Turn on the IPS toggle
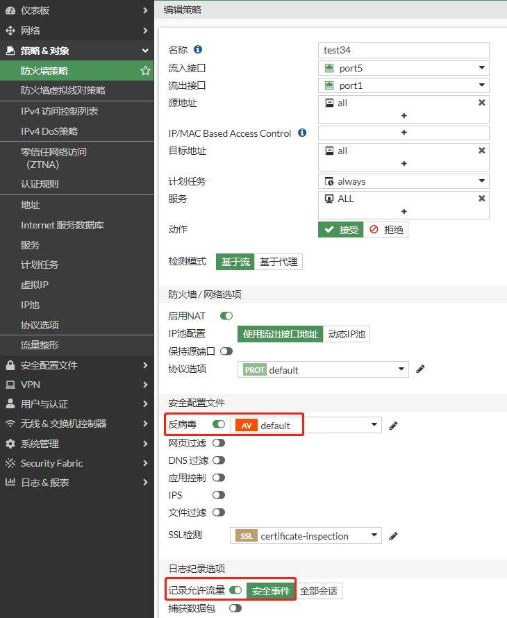This screenshot has height=618, width=507. 219,495
